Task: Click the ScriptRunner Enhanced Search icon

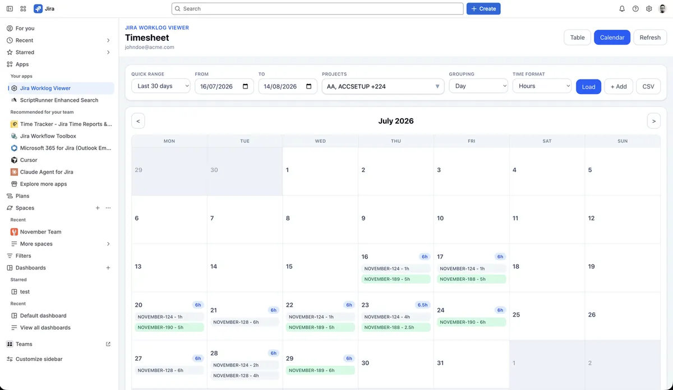Action: [14, 100]
